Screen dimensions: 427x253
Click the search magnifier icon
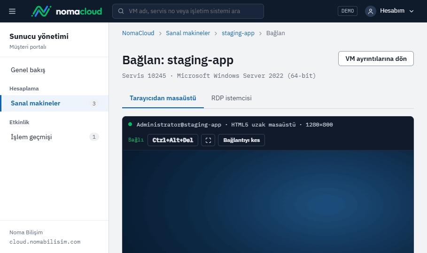[x=121, y=11]
